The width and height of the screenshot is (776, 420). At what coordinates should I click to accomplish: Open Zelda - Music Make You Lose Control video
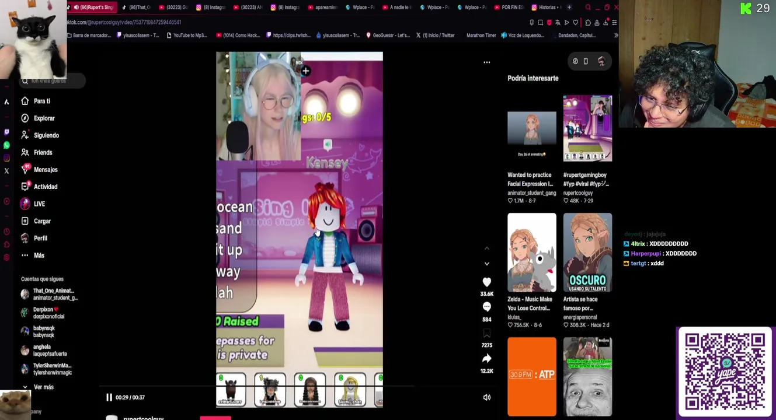coord(531,253)
